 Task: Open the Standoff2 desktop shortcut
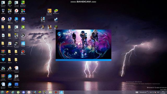coord(43,20)
